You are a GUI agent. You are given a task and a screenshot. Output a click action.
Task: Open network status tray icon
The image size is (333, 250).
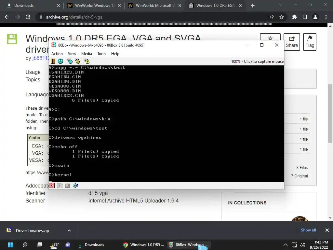(x=294, y=245)
